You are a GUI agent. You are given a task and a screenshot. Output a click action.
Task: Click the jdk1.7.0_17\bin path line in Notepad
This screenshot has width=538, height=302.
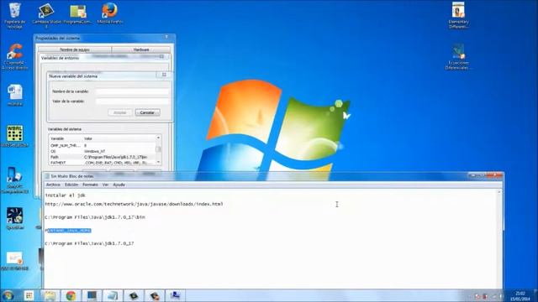[x=95, y=217]
